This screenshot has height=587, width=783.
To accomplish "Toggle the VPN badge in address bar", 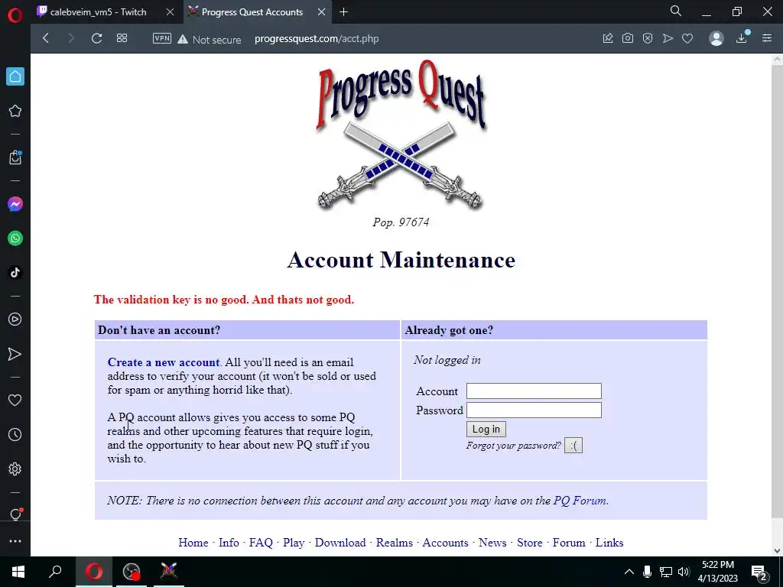I will [162, 38].
